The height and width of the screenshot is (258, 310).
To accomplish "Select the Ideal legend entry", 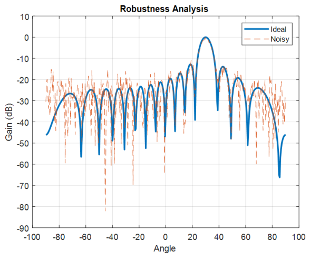I will [278, 29].
